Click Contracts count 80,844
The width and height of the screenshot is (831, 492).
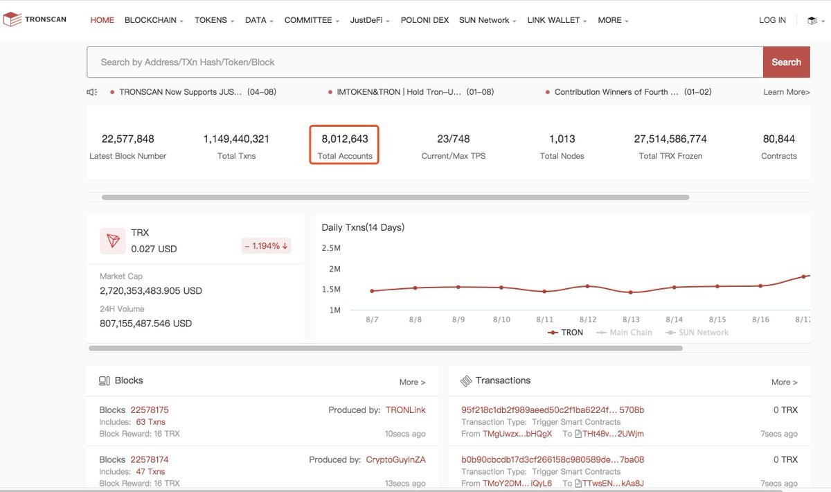779,139
